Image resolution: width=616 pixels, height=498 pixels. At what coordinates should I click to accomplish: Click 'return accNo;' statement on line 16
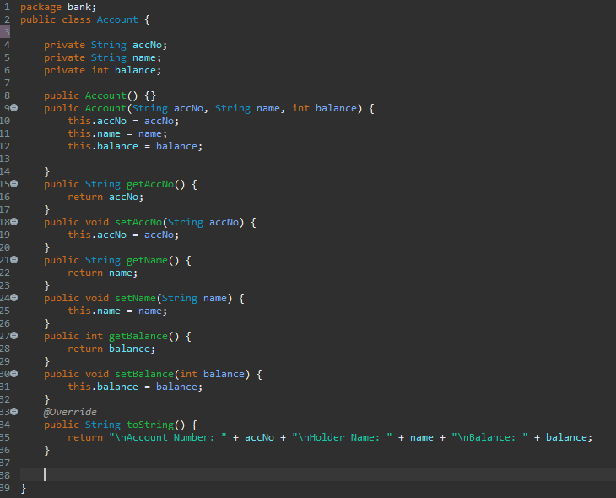[x=105, y=197]
